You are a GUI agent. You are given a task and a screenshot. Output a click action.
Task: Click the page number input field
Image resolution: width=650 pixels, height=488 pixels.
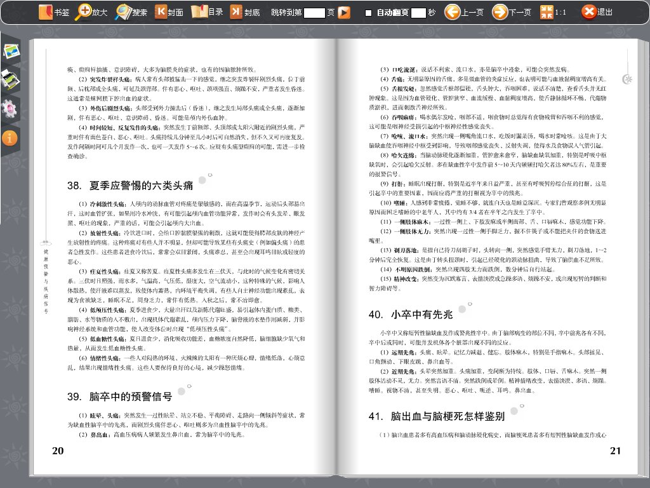tap(314, 13)
